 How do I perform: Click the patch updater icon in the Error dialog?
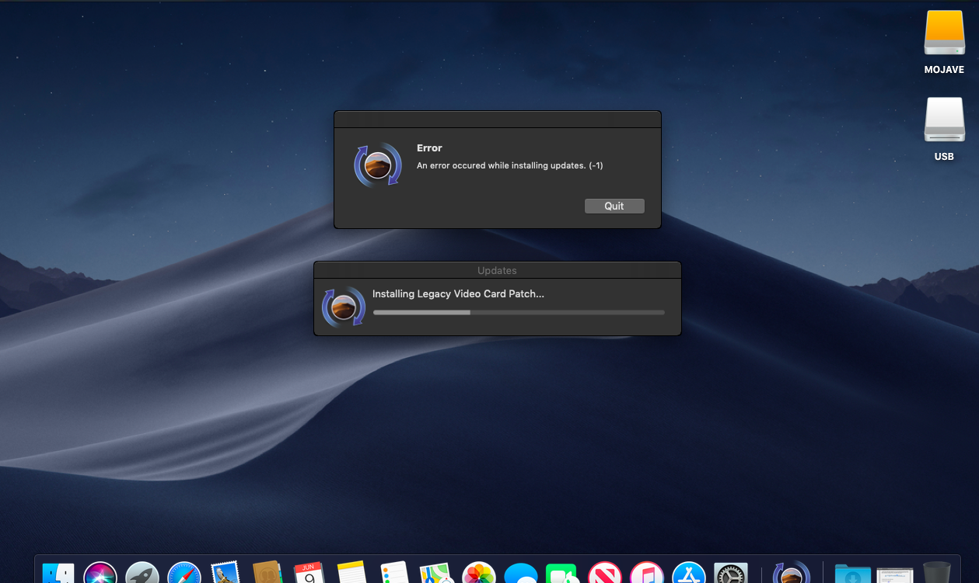click(378, 165)
